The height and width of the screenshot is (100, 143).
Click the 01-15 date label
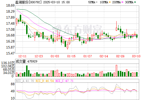point(71,56)
